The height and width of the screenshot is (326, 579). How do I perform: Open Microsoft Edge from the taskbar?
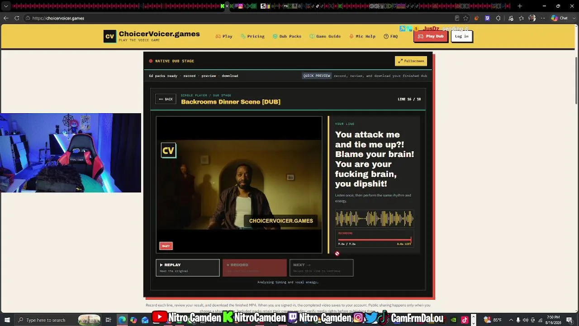tap(122, 320)
